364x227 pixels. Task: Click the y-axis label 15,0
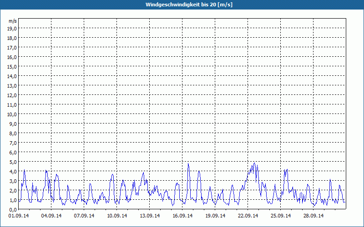click(x=12, y=66)
